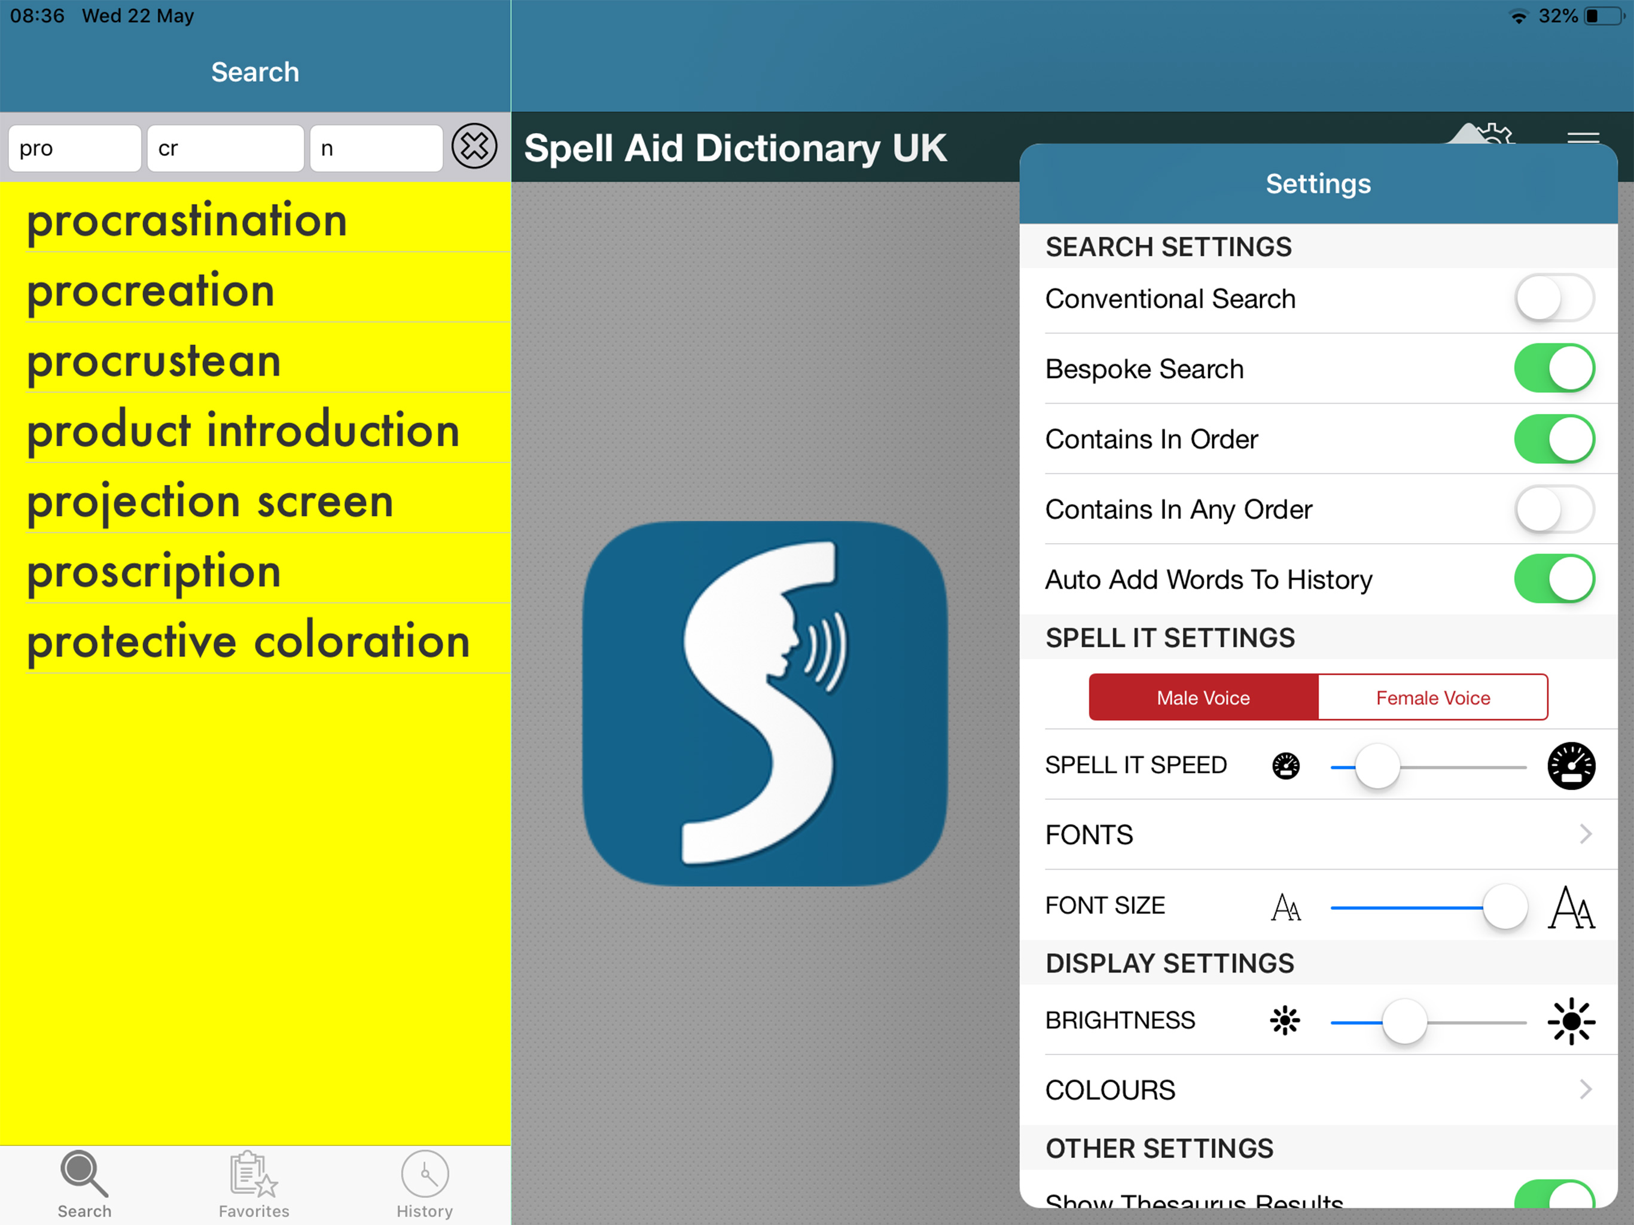Click the small font size icon
The image size is (1634, 1225).
tap(1286, 907)
